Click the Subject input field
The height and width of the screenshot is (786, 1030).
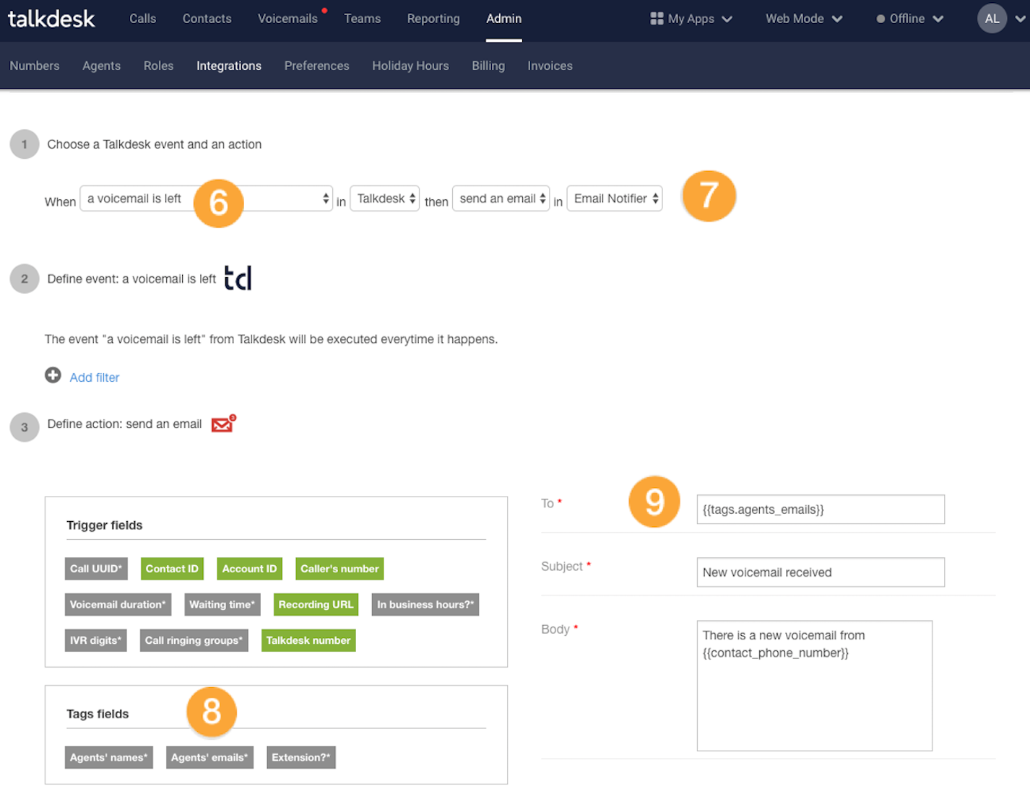(821, 572)
